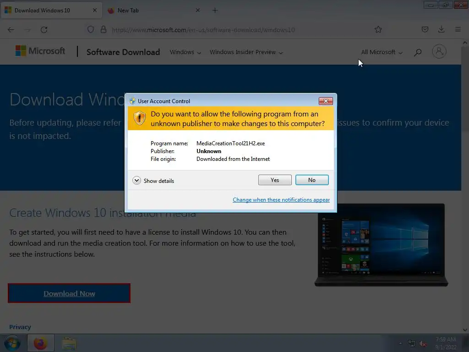Click the scrollbar up arrow
469x352 pixels.
[x=465, y=43]
